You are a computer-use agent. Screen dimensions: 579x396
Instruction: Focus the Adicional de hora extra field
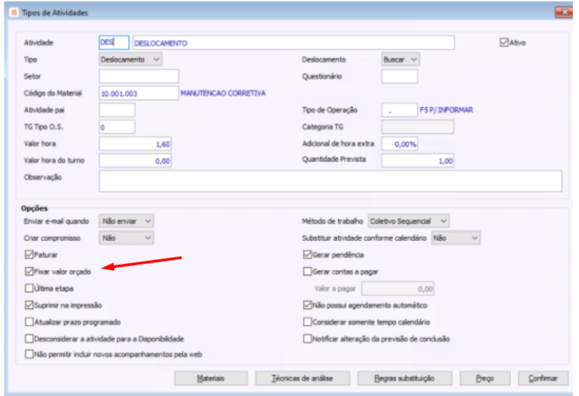tap(400, 143)
